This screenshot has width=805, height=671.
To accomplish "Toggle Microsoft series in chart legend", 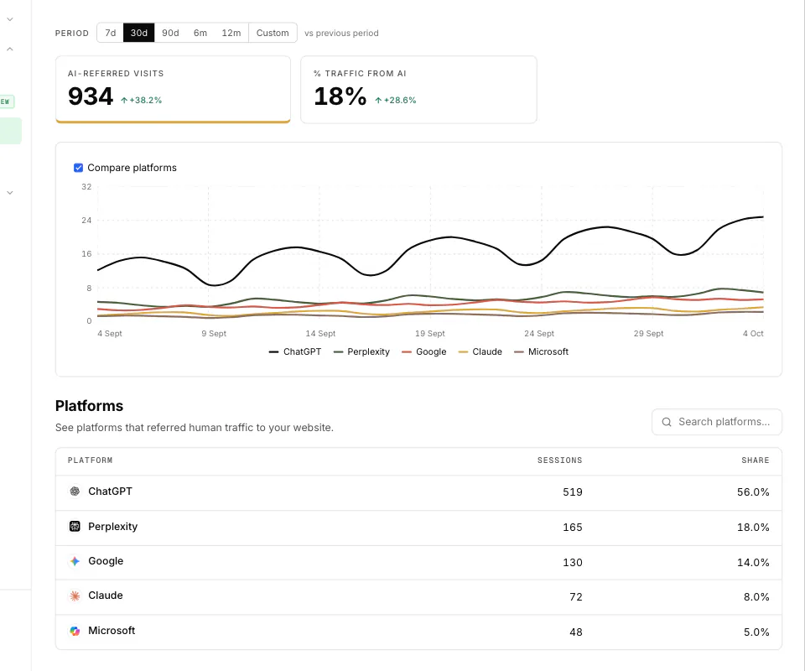I will coord(541,351).
